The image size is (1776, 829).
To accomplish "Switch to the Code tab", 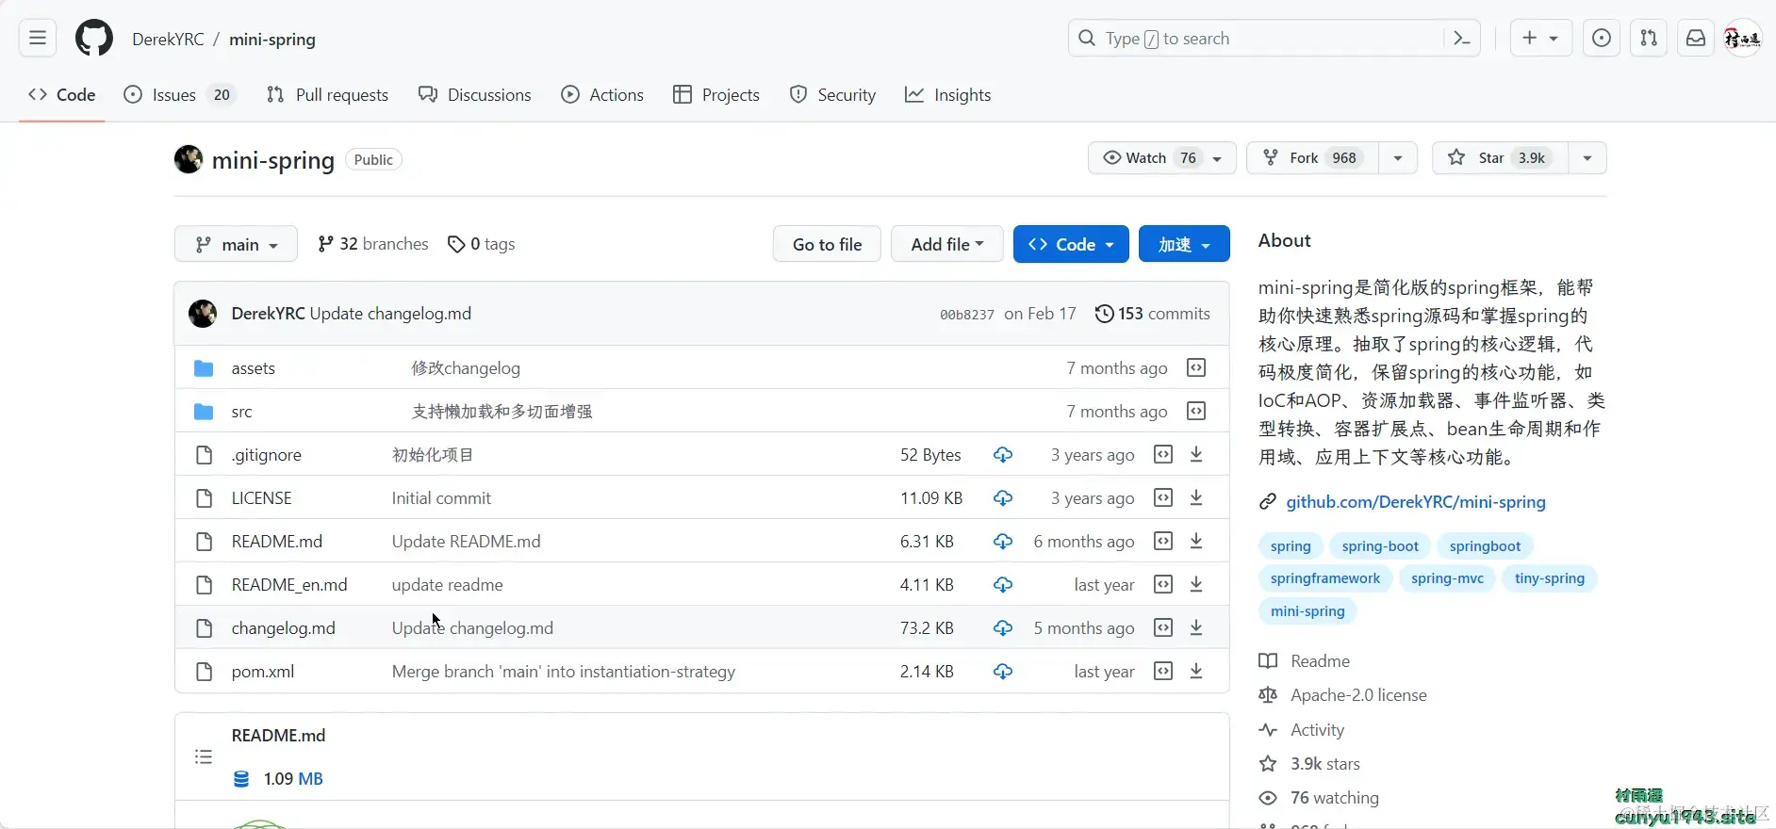I will [62, 95].
